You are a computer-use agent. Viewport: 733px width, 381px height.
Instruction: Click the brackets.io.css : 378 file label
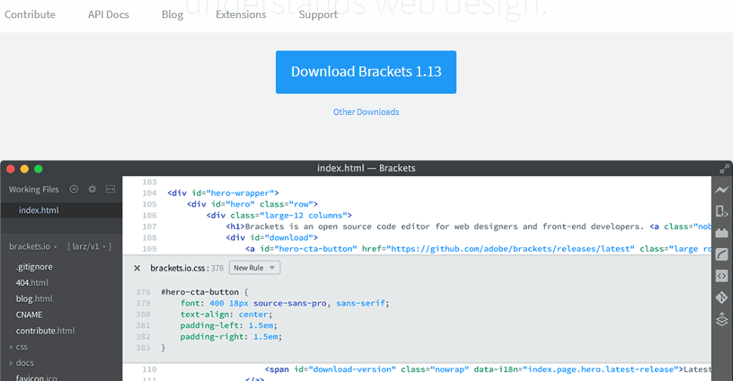187,268
